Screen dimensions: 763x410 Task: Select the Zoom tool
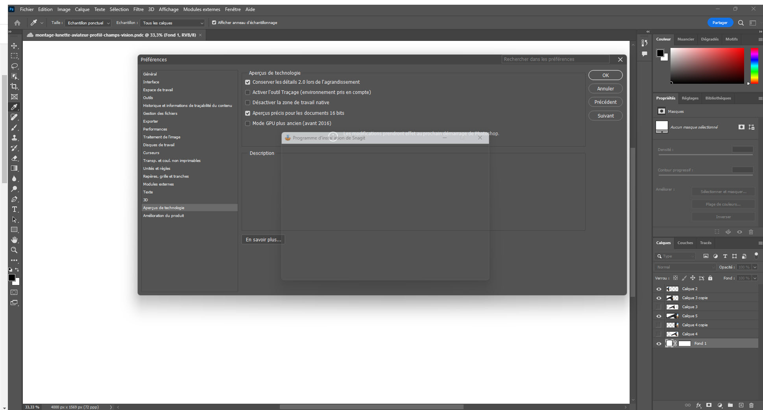pos(14,250)
